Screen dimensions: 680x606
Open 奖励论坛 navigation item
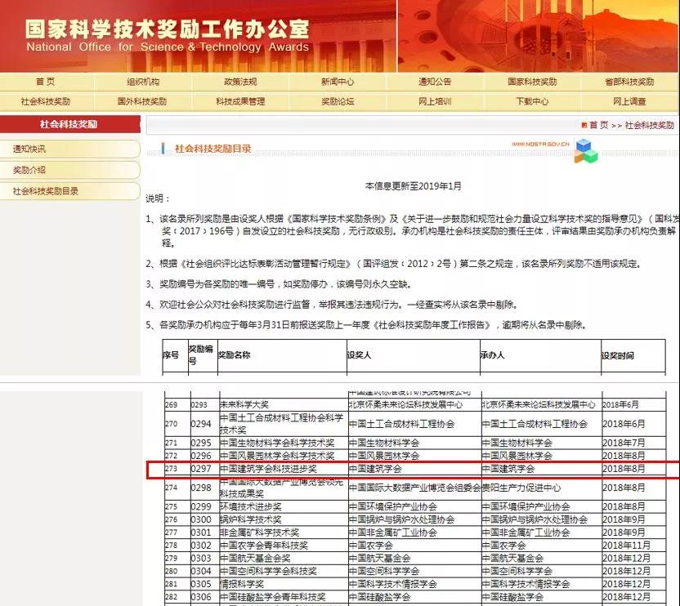coord(338,101)
